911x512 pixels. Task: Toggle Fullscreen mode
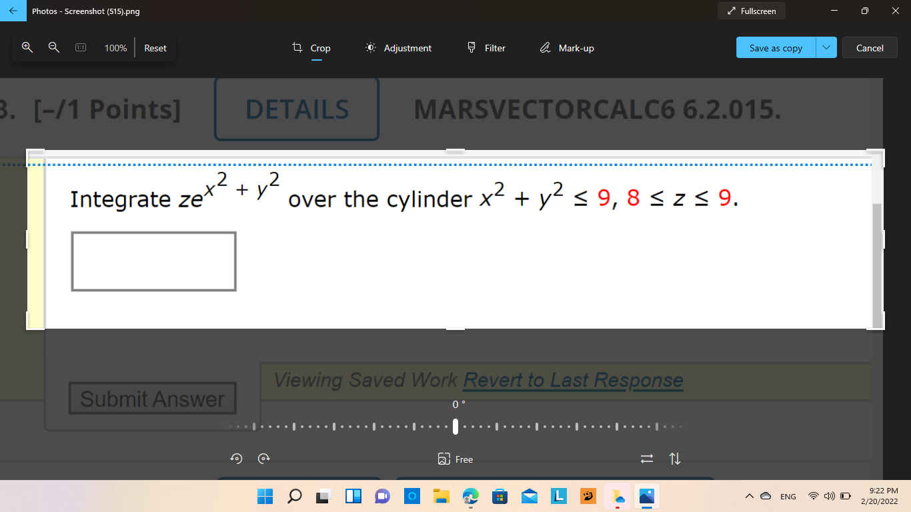point(751,11)
